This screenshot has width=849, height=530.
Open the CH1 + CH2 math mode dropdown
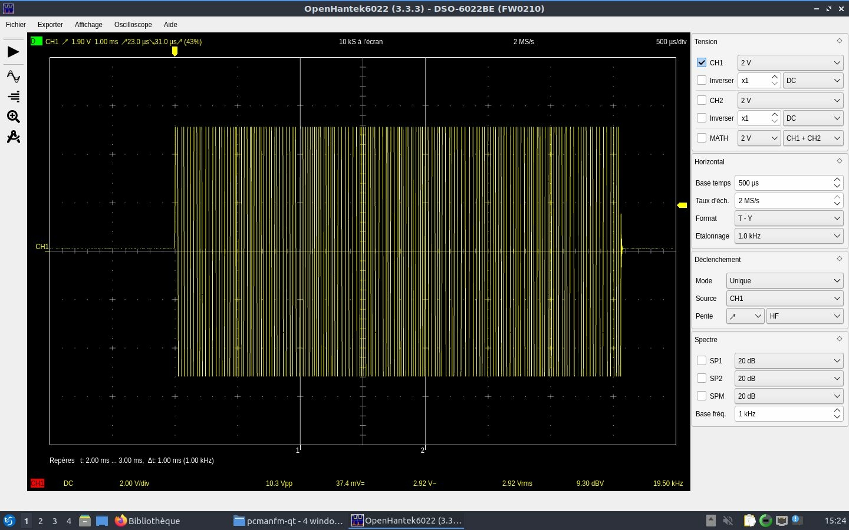point(813,138)
